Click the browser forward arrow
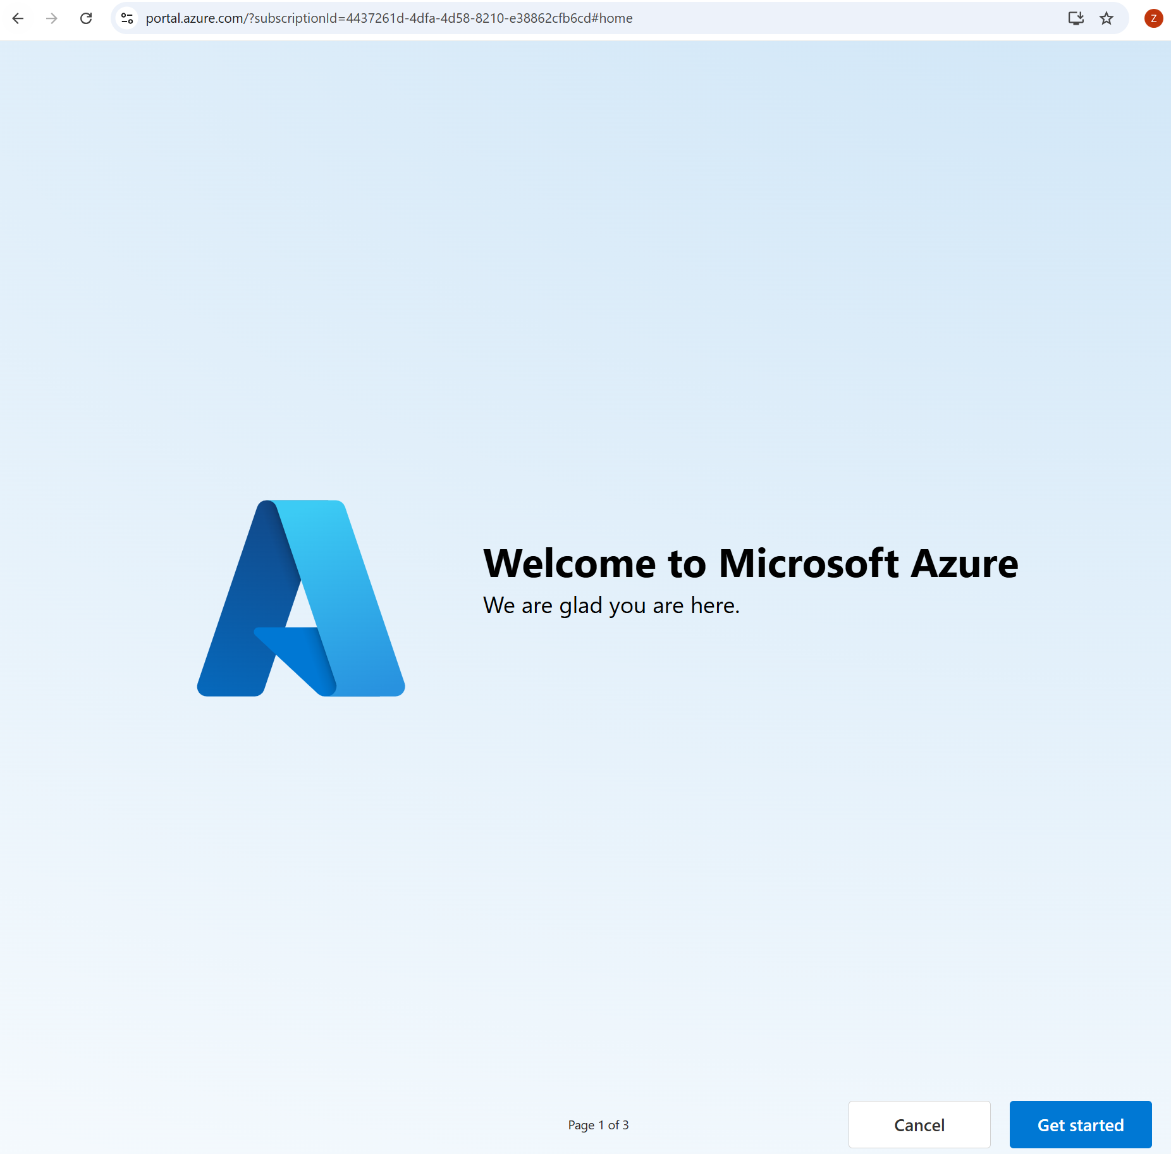 click(x=52, y=18)
